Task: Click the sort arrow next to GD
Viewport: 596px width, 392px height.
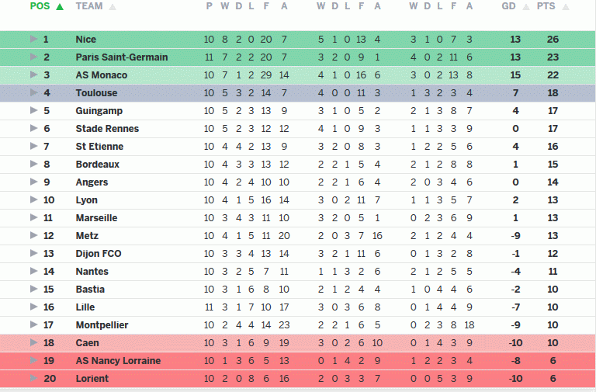Action: pos(526,7)
